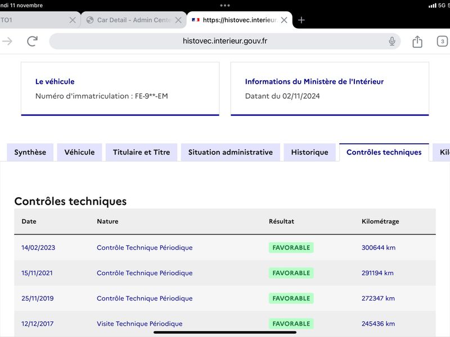Click the 14/02/2023 inspection date row
This screenshot has width=450, height=337.
tap(225, 248)
